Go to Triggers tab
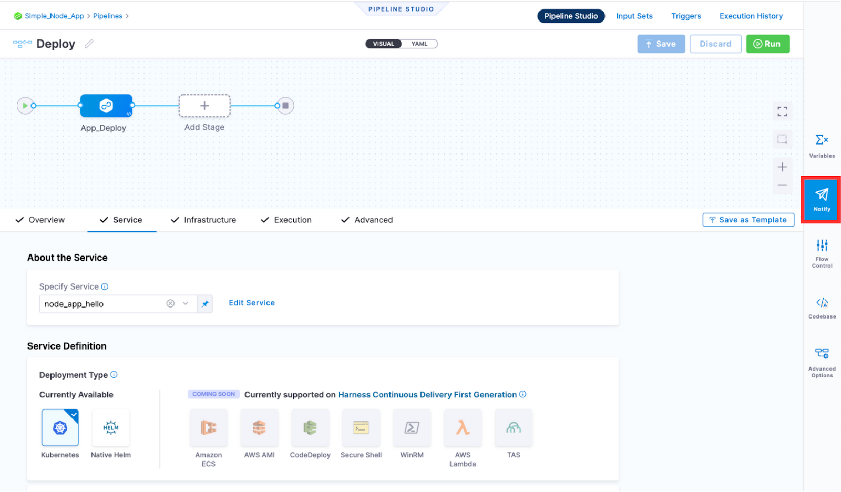The image size is (841, 492). 686,16
